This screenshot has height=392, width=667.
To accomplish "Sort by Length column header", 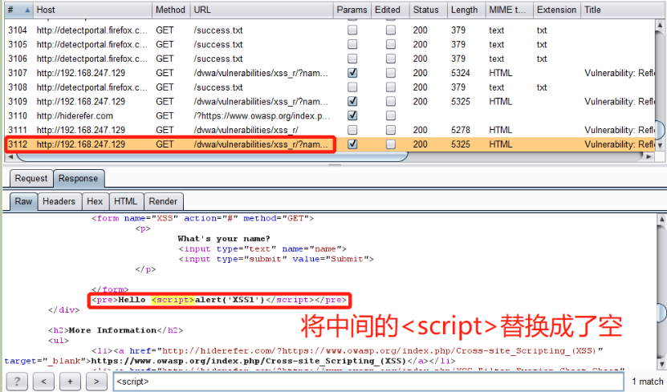I will 466,10.
